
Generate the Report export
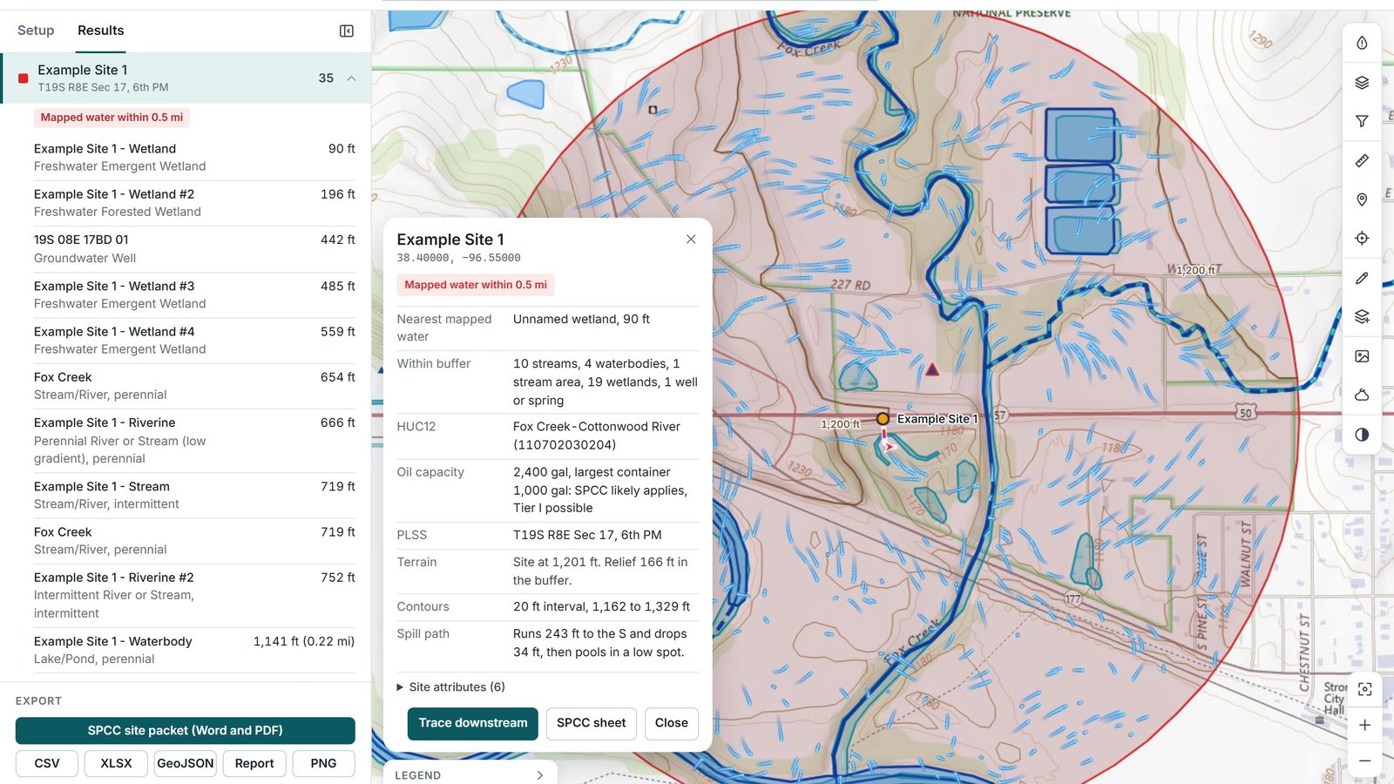[254, 763]
